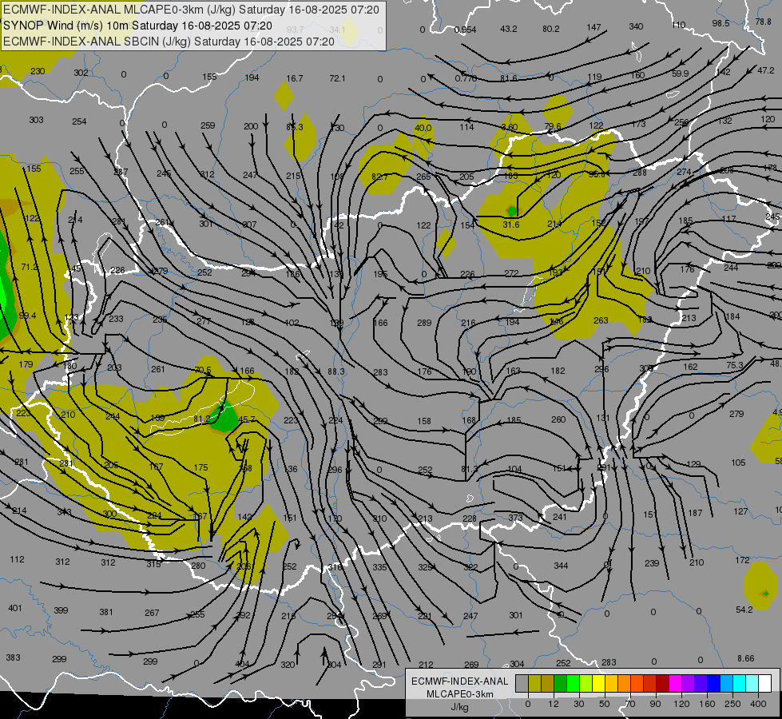Select the map value 373
The image size is (782, 719).
tap(516, 518)
